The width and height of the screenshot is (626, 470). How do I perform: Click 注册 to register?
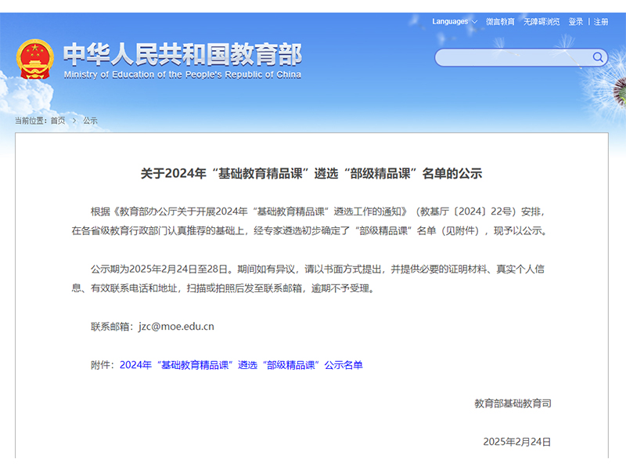click(x=601, y=22)
